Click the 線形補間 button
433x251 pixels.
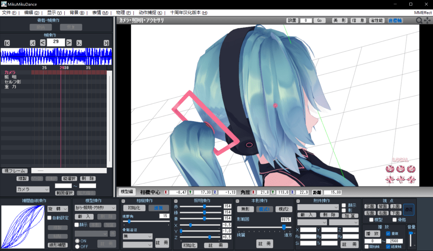pyautogui.click(x=58, y=245)
